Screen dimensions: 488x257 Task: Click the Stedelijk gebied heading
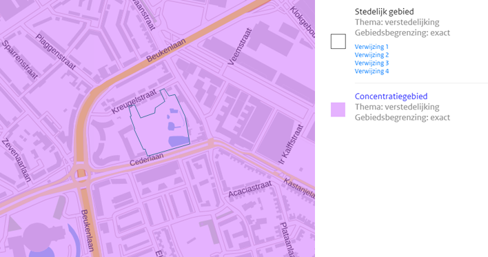coord(384,12)
